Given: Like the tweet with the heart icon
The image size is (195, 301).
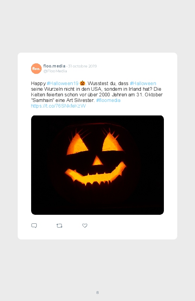Looking at the screenshot, I should [85, 226].
